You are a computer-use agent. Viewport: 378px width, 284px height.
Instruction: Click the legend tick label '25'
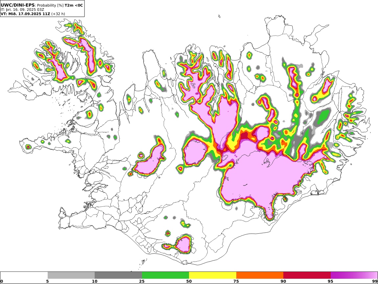(142, 281)
